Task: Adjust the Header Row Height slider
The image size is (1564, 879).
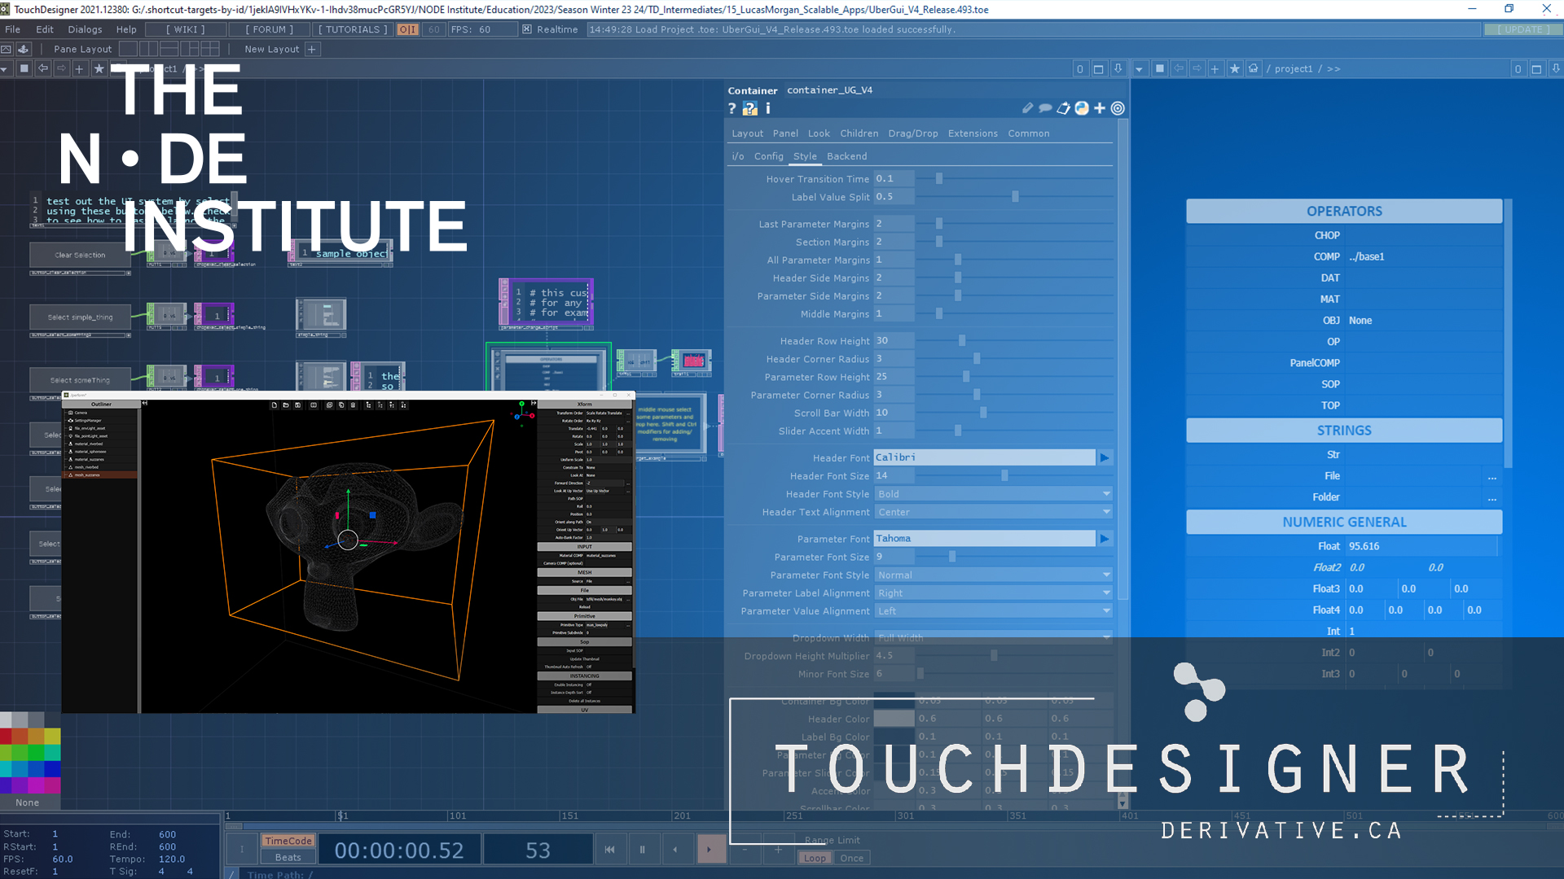Action: [x=962, y=341]
